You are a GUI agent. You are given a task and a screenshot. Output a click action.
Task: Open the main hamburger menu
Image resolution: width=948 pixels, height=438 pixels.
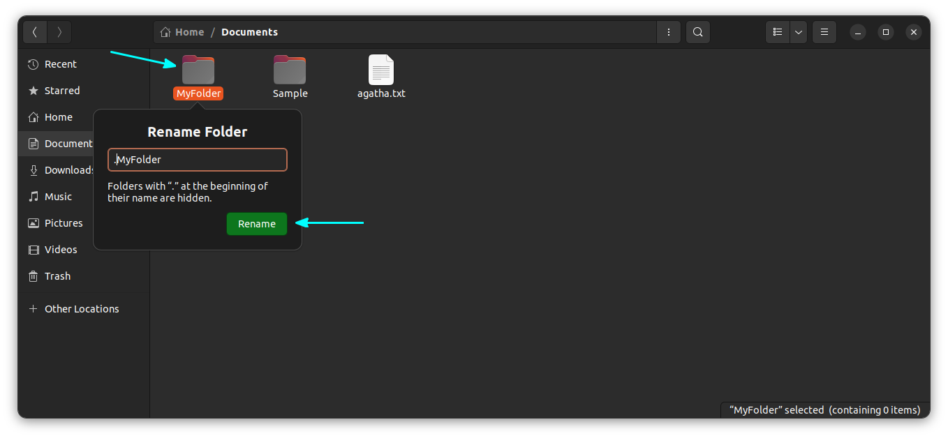click(824, 31)
